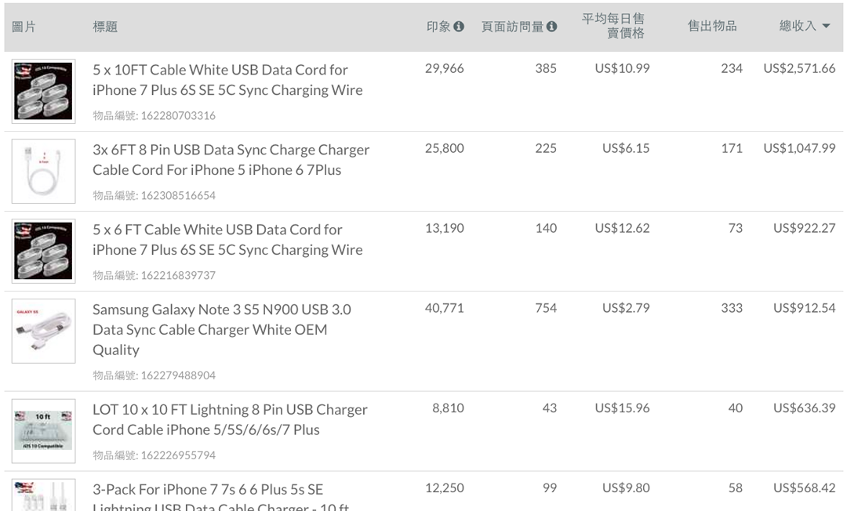Open thumbnail of 5 x 6 FT Cable listing

click(x=44, y=251)
